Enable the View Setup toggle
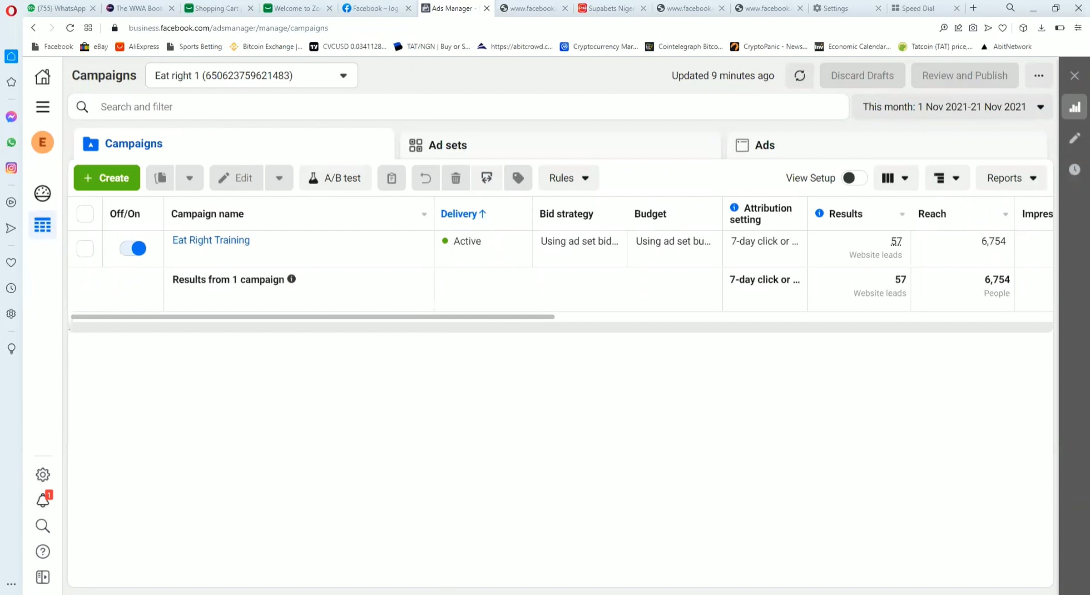Image resolution: width=1090 pixels, height=595 pixels. pos(853,178)
